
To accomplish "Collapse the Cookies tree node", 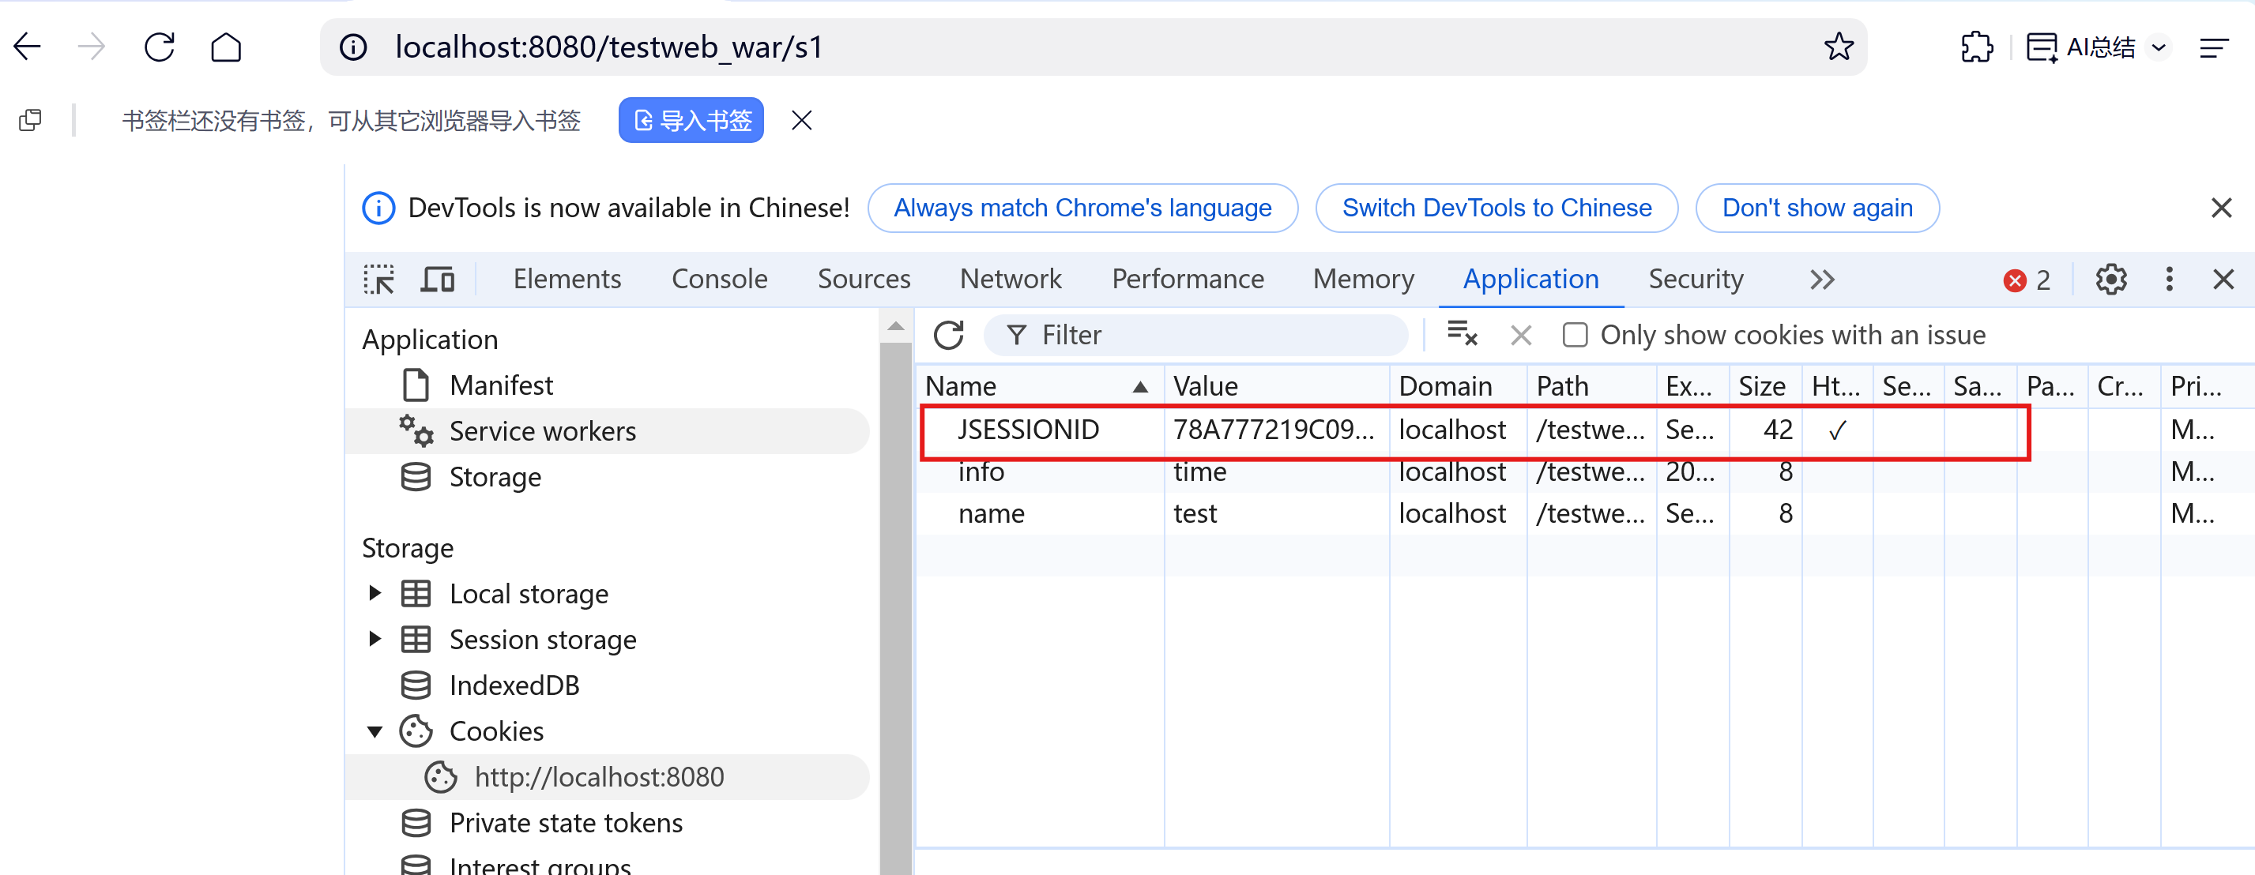I will coord(375,731).
